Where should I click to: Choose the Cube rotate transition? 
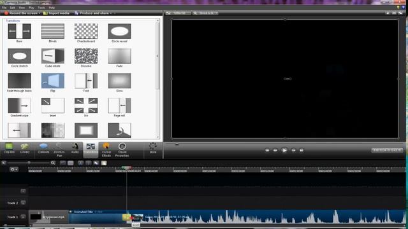[x=52, y=56]
